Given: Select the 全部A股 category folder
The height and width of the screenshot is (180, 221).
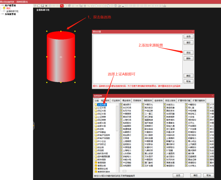Looking at the screenshot, I should coord(100,123).
